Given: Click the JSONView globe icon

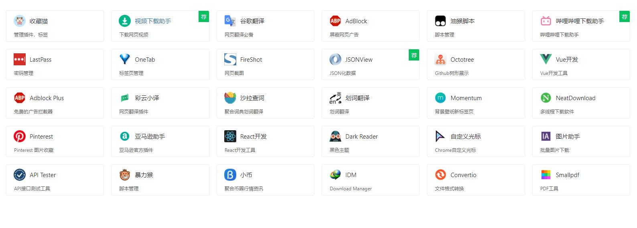Looking at the screenshot, I should pyautogui.click(x=335, y=59).
